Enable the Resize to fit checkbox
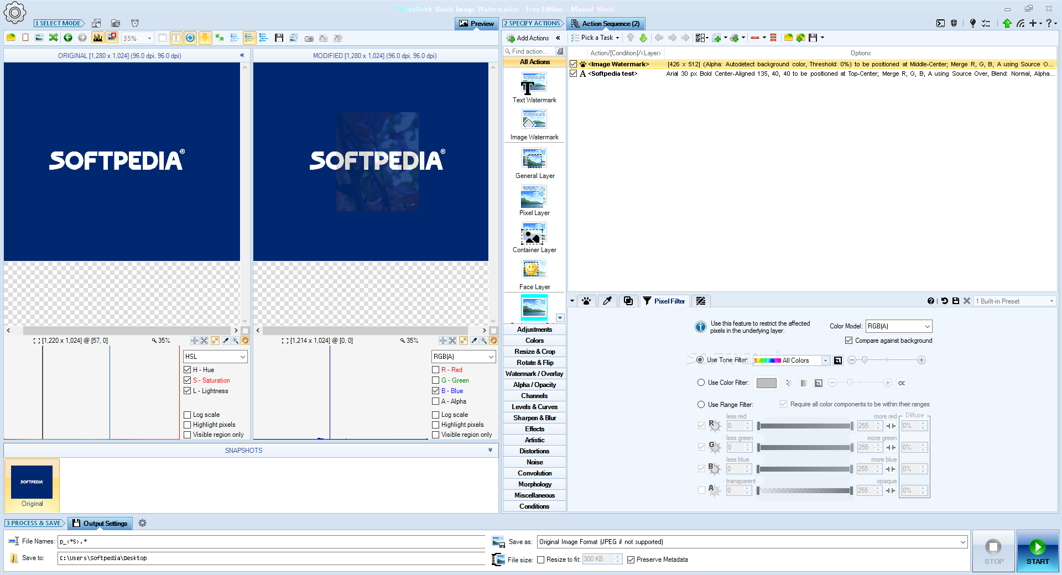This screenshot has width=1062, height=575. [541, 560]
